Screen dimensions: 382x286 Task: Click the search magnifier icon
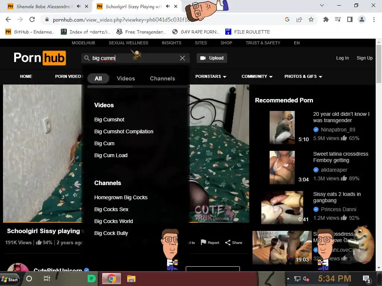87,58
